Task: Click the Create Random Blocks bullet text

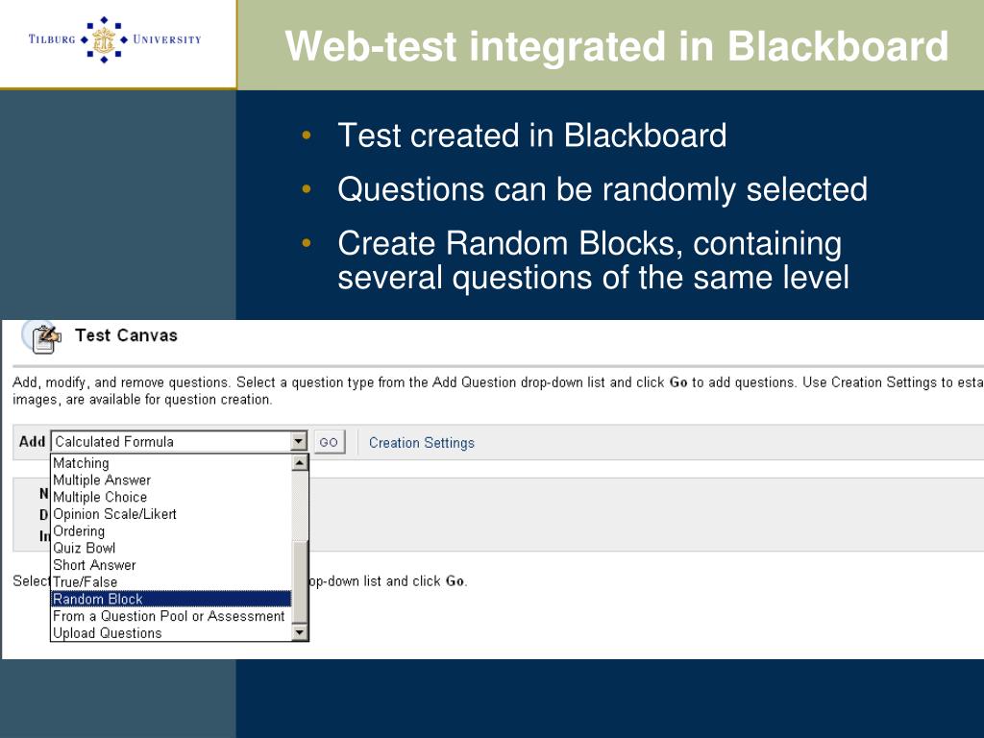Action: 593,260
